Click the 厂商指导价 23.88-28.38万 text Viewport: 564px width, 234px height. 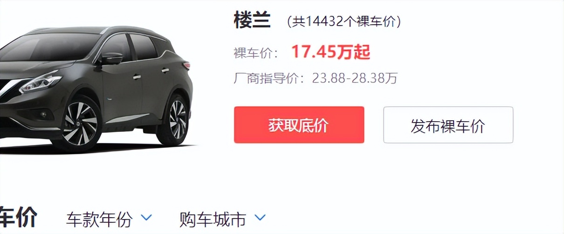tap(316, 78)
